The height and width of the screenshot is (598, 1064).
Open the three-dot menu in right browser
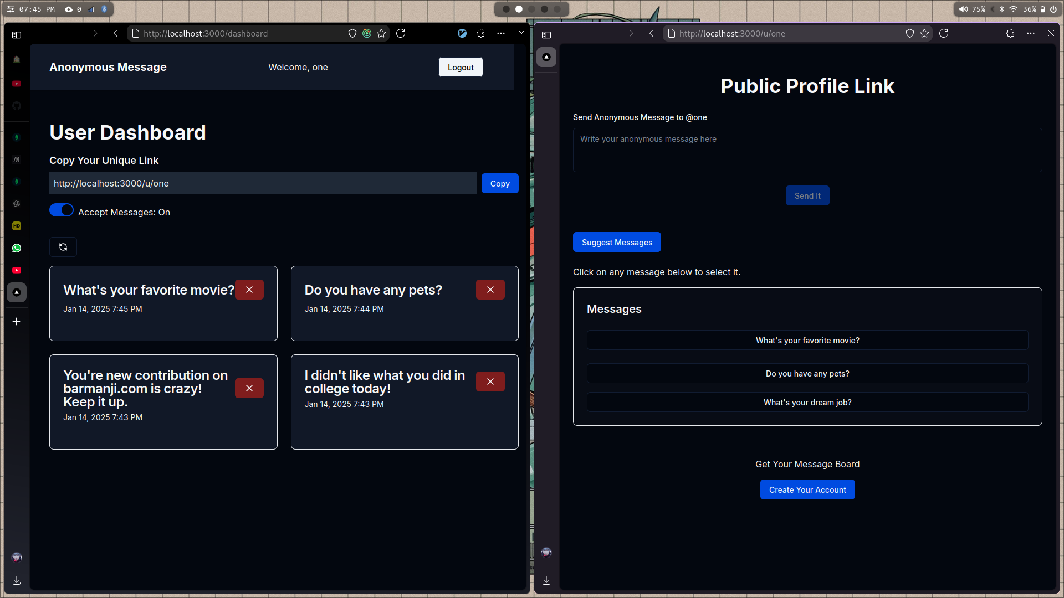tap(1031, 33)
